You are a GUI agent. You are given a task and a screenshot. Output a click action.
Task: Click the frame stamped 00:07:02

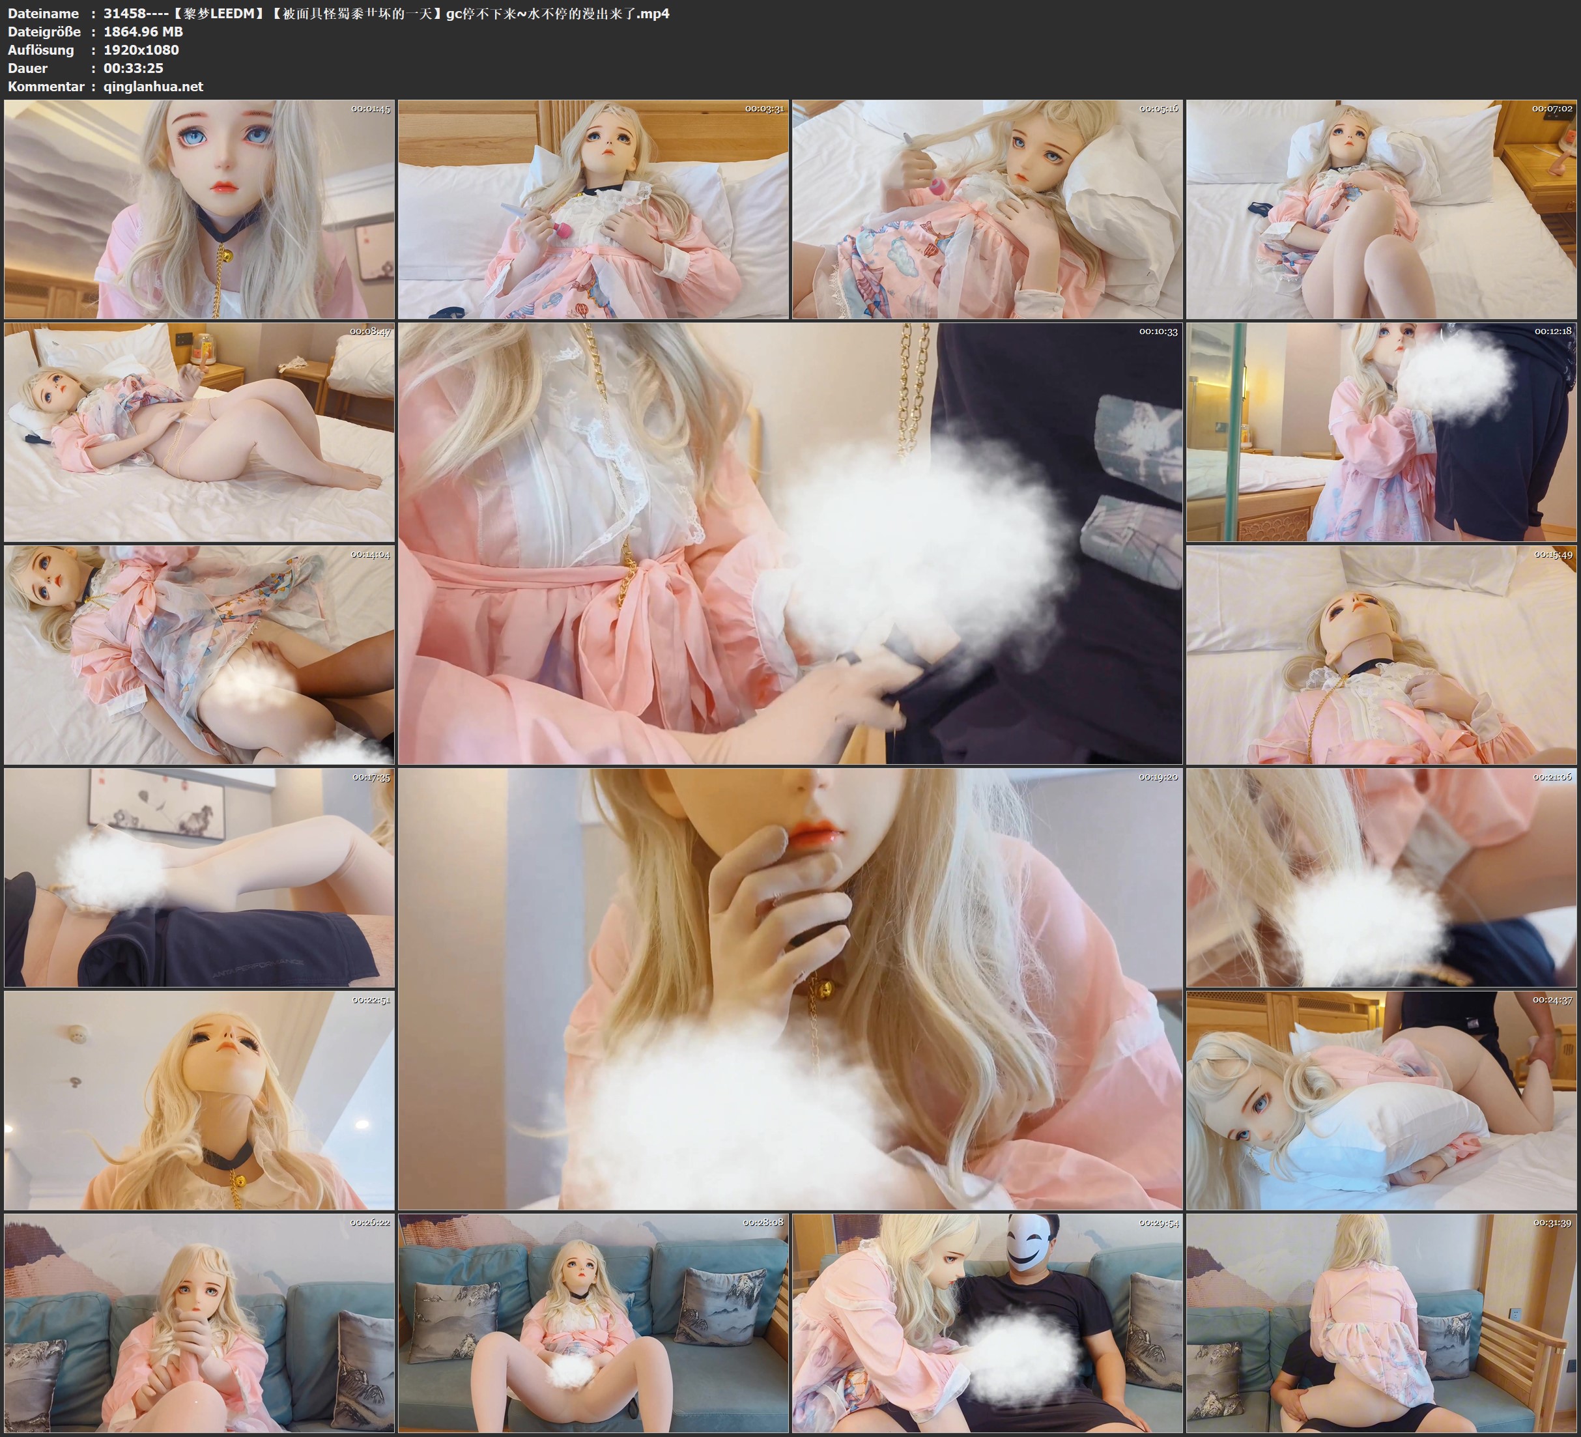pos(1381,210)
